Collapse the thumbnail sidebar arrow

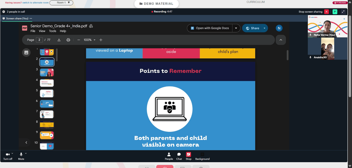[x=26, y=142]
